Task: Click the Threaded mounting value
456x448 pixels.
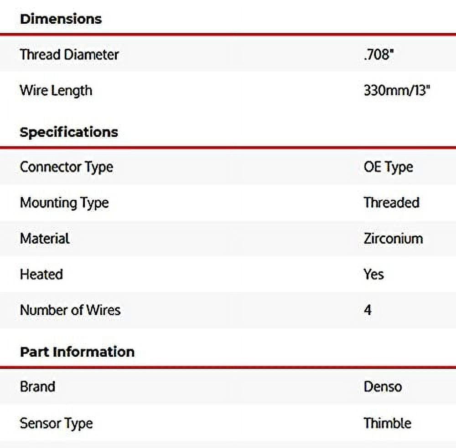Action: [x=391, y=203]
